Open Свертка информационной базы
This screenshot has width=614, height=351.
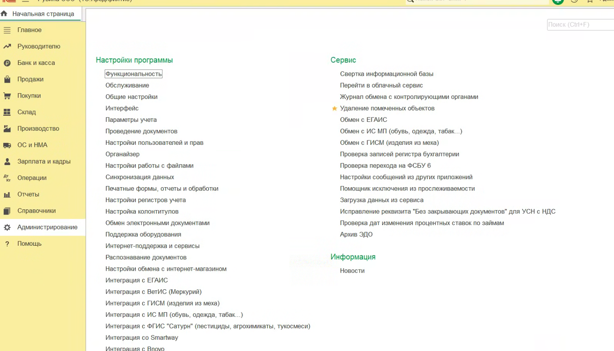pos(386,74)
